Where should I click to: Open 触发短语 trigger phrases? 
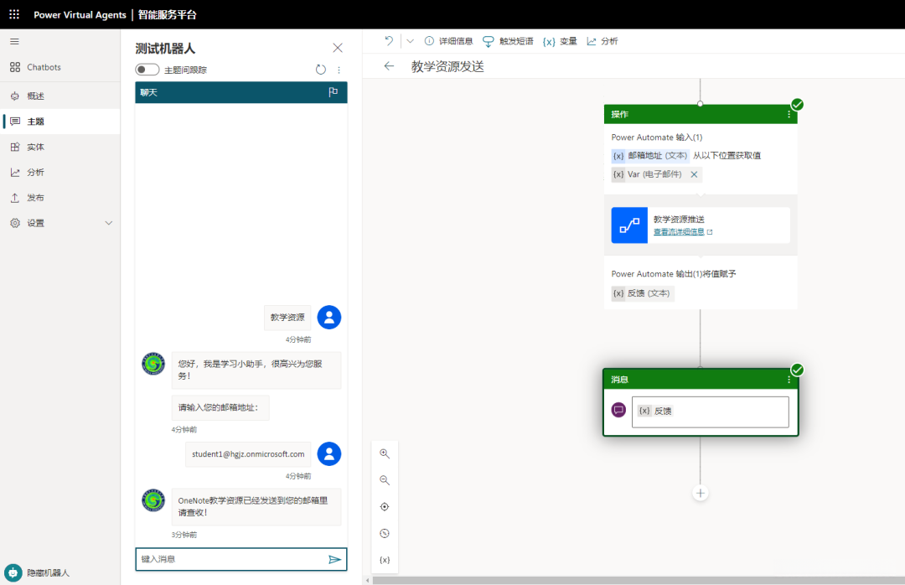pos(508,41)
